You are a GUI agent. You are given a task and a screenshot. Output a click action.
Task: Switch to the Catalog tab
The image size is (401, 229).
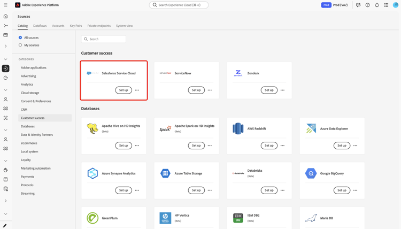(22, 26)
